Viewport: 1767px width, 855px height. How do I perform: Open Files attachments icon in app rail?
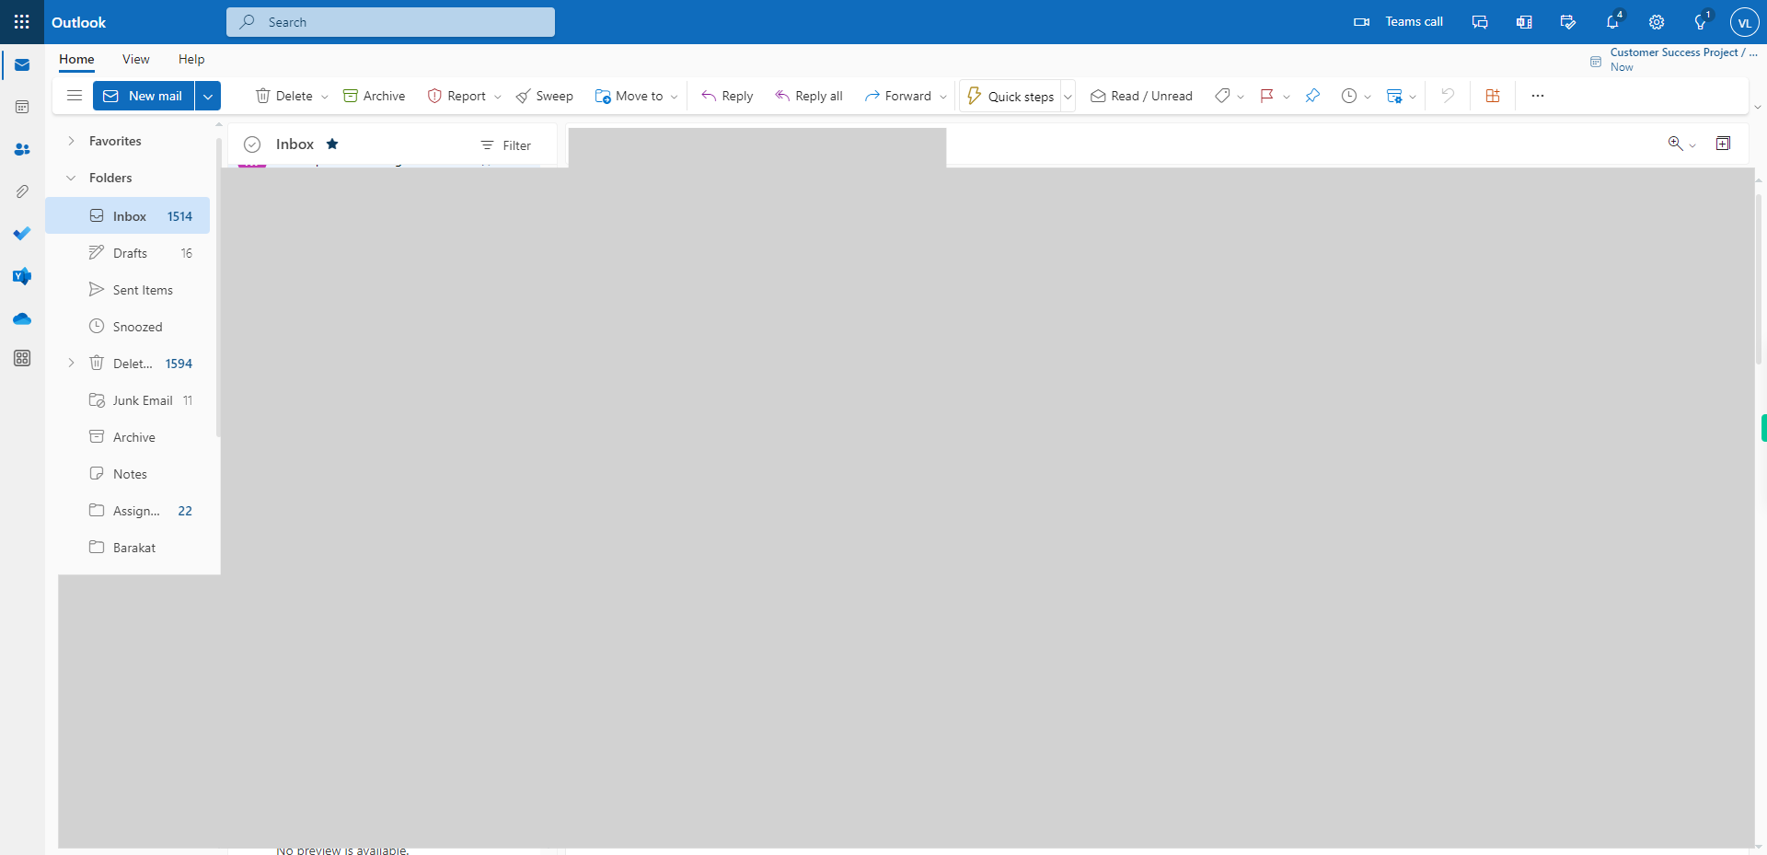[22, 191]
